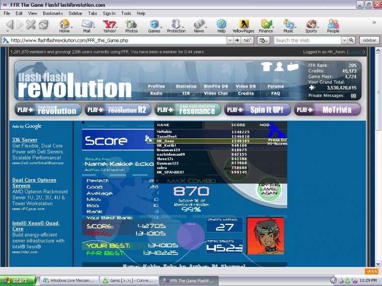The width and height of the screenshot is (382, 286).
Task: Click the magnifier search button
Action: click(351, 40)
